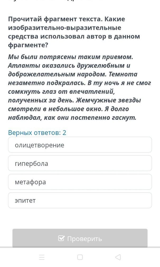160x267 pixels.
Task: Choose the метафора answer option
Action: pos(80,182)
